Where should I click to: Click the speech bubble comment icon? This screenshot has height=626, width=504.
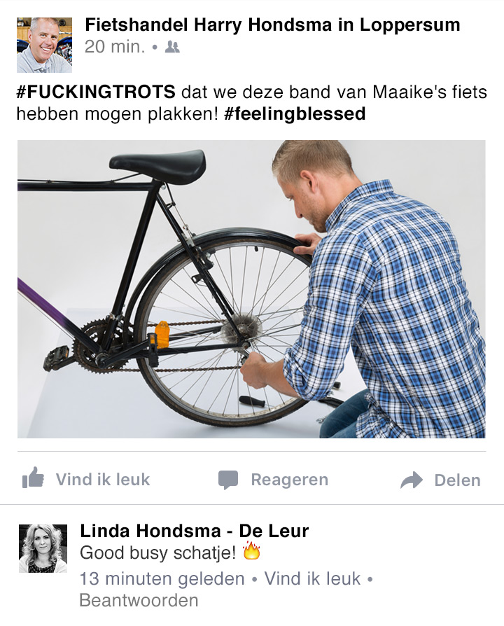coord(228,480)
